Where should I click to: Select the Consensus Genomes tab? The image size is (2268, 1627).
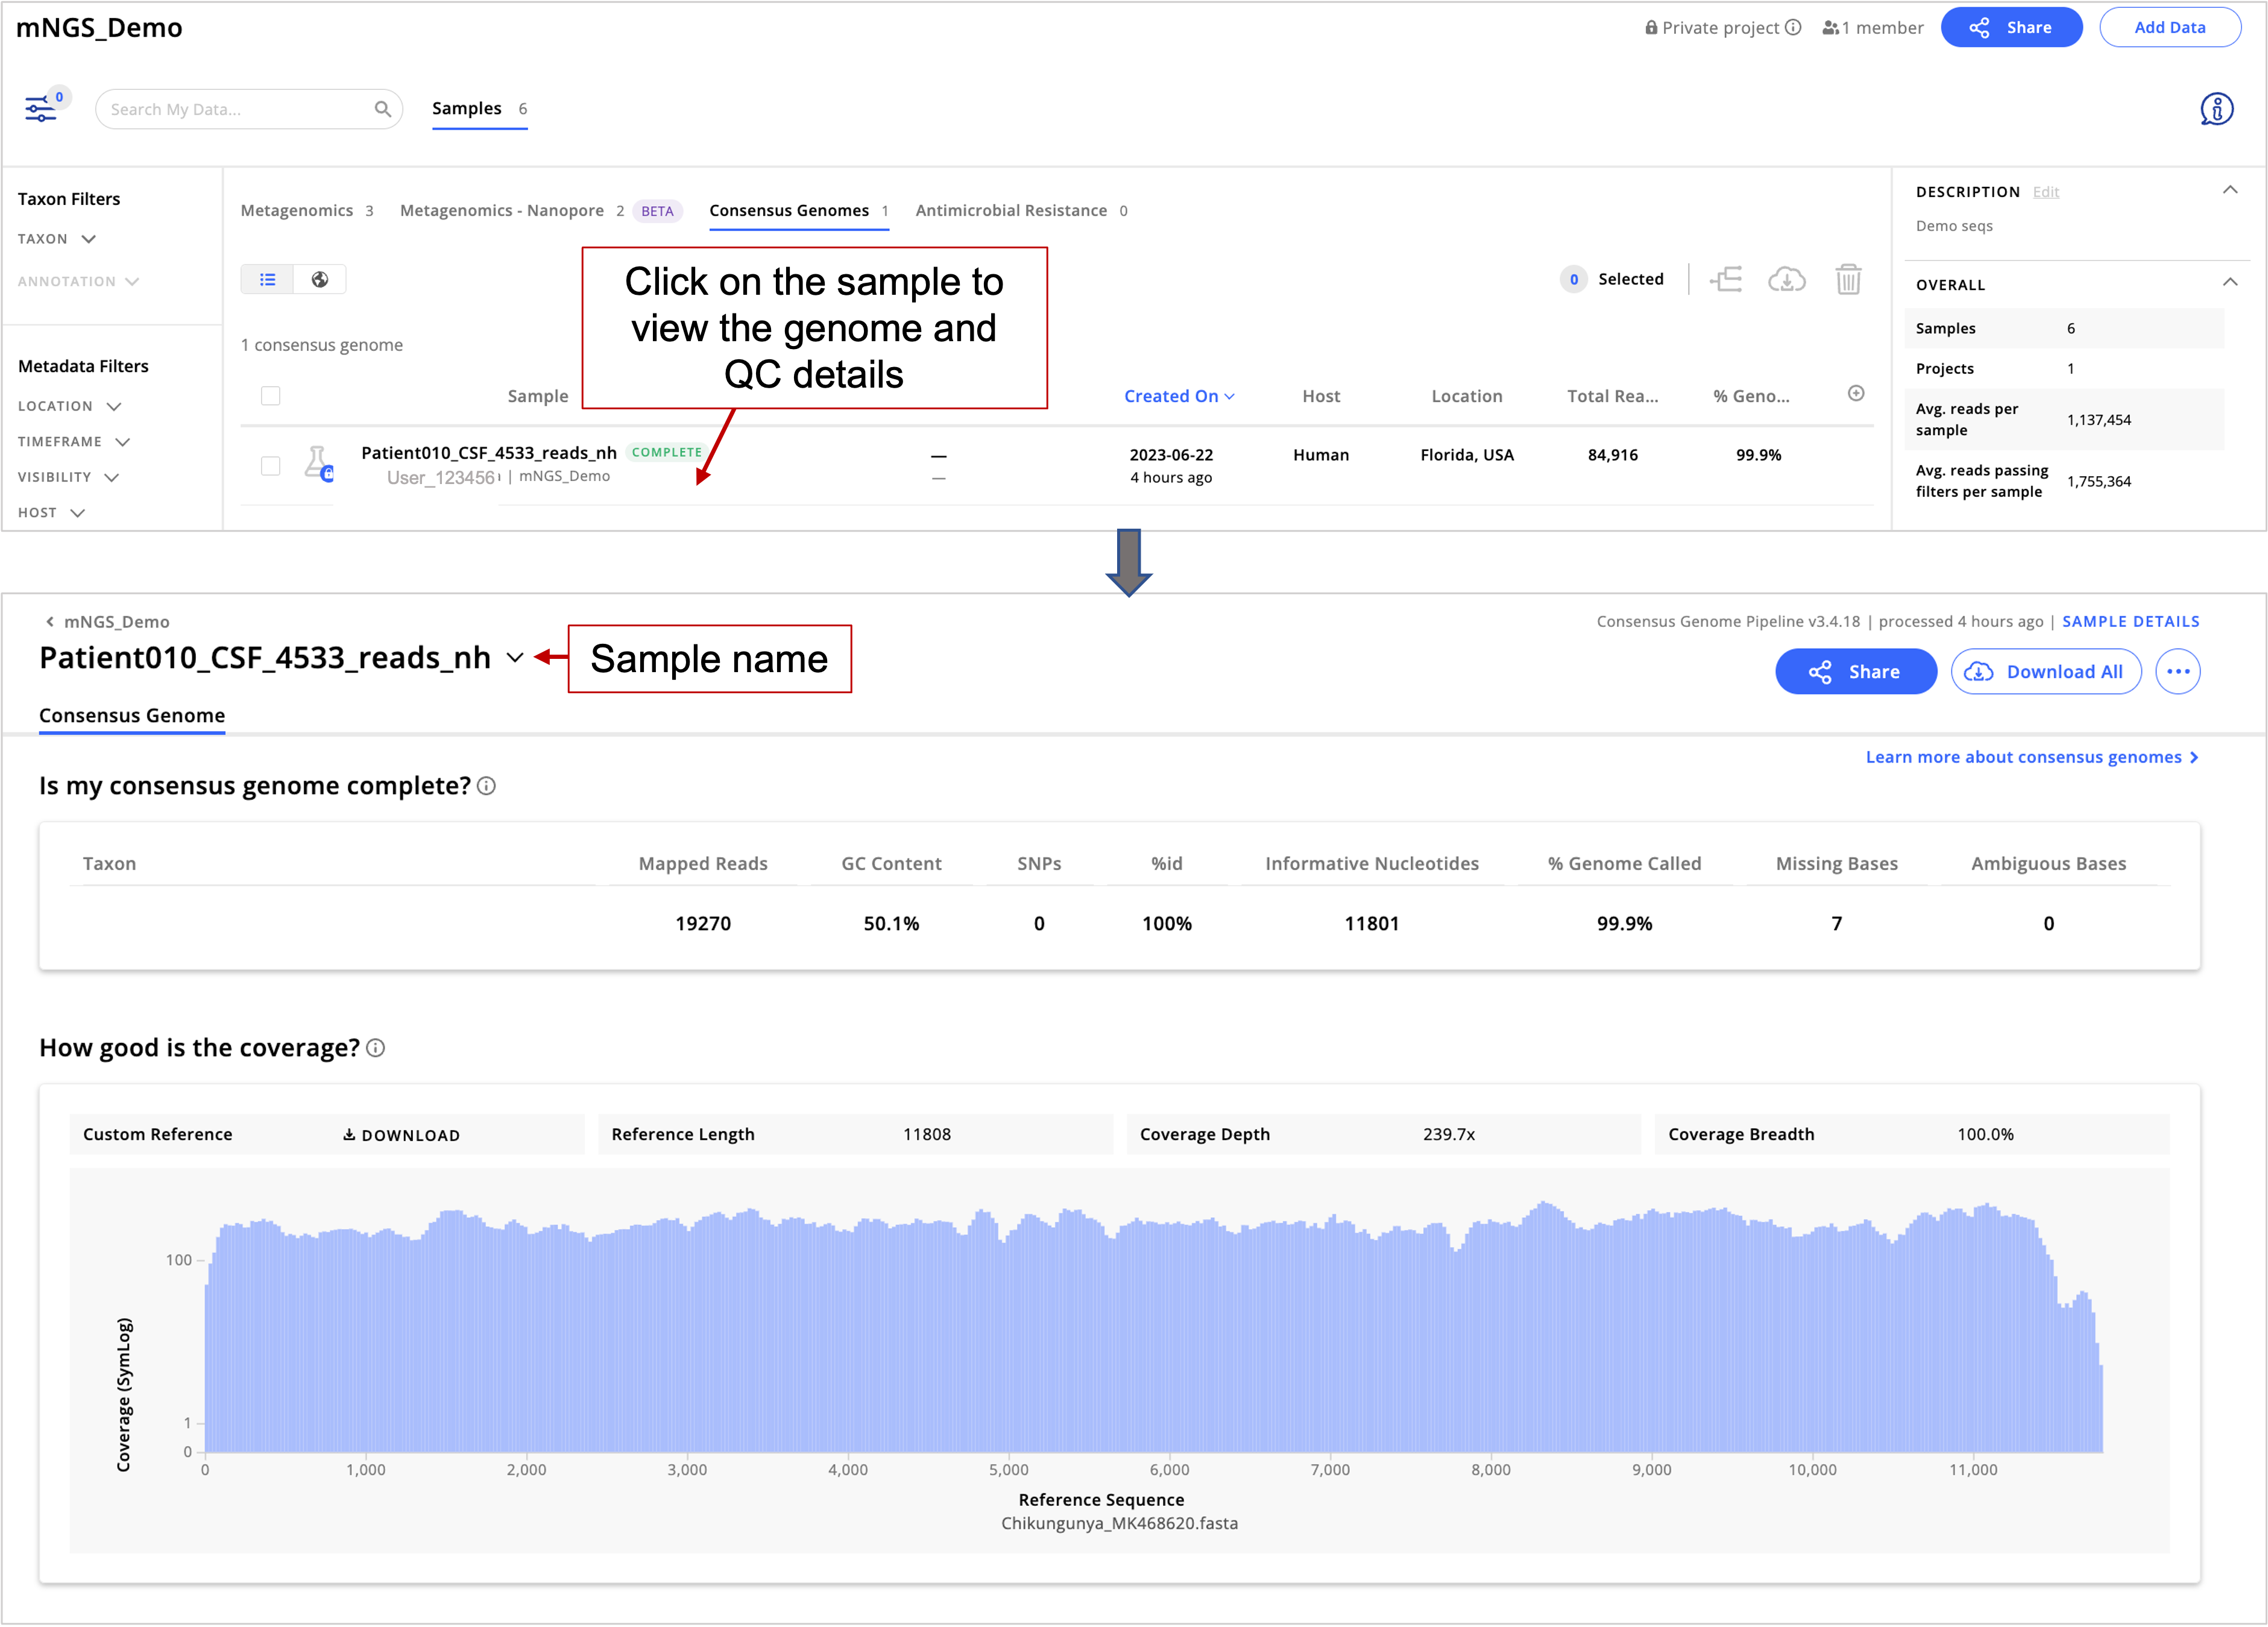pos(798,210)
